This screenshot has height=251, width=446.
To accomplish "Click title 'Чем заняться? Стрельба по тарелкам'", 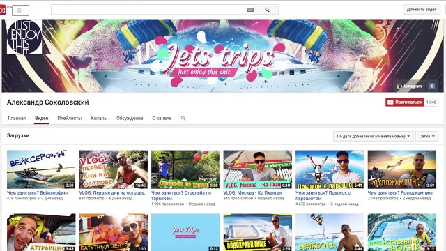I will 181,195.
